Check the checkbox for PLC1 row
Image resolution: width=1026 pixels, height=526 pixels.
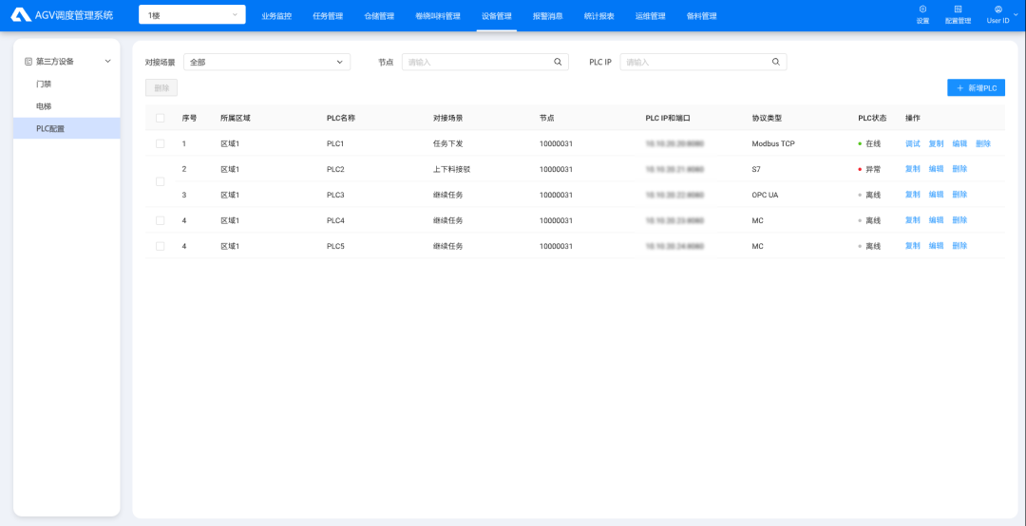click(160, 144)
